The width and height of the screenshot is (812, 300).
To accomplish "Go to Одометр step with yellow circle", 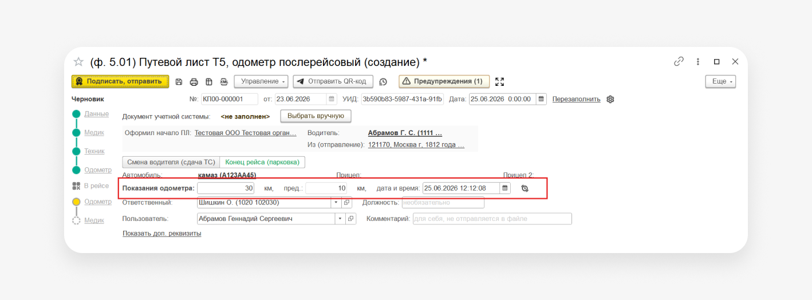I will coord(98,202).
